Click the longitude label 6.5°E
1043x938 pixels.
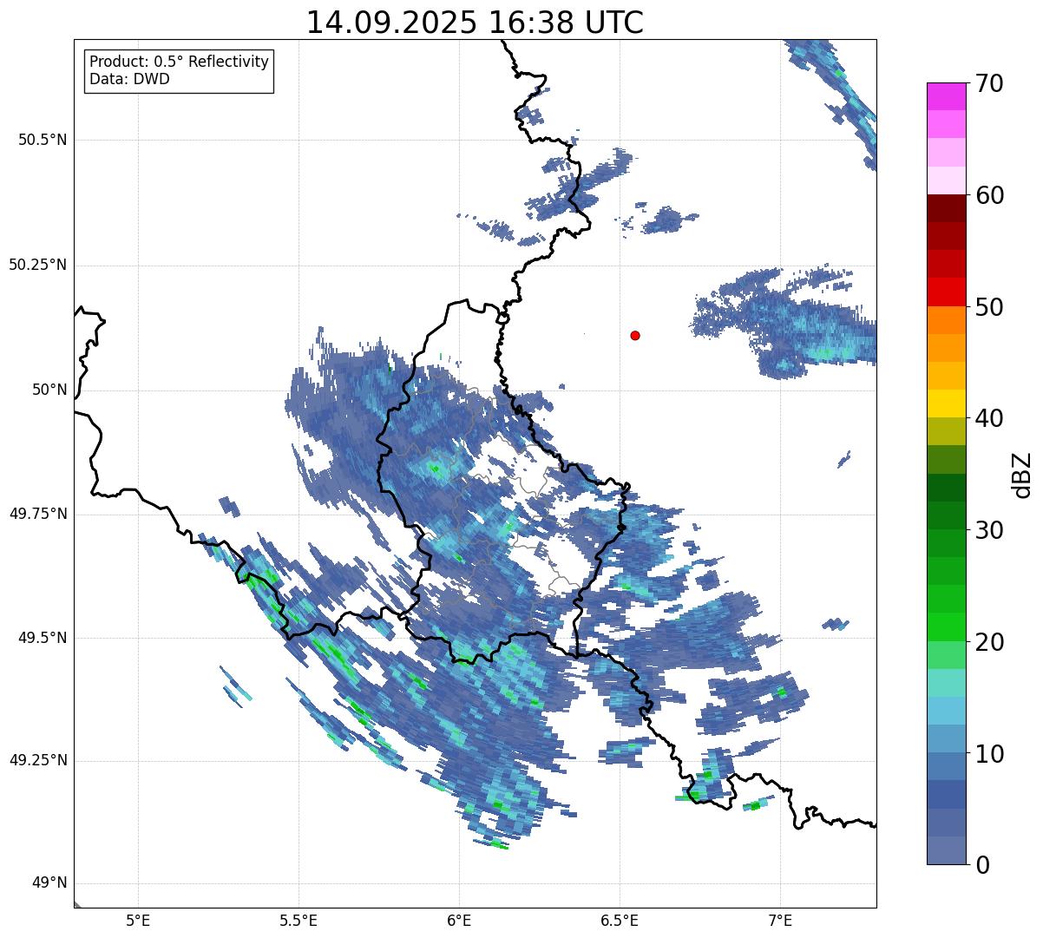click(620, 920)
